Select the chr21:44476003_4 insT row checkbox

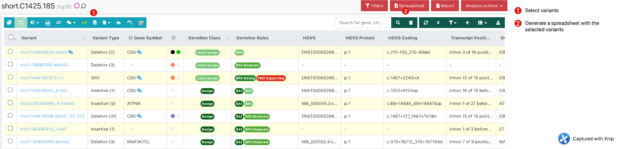coord(10,90)
